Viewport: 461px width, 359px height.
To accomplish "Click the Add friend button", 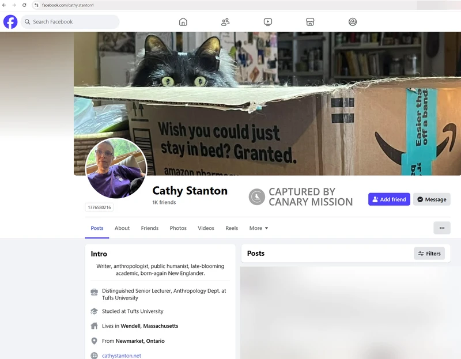I will [x=389, y=199].
